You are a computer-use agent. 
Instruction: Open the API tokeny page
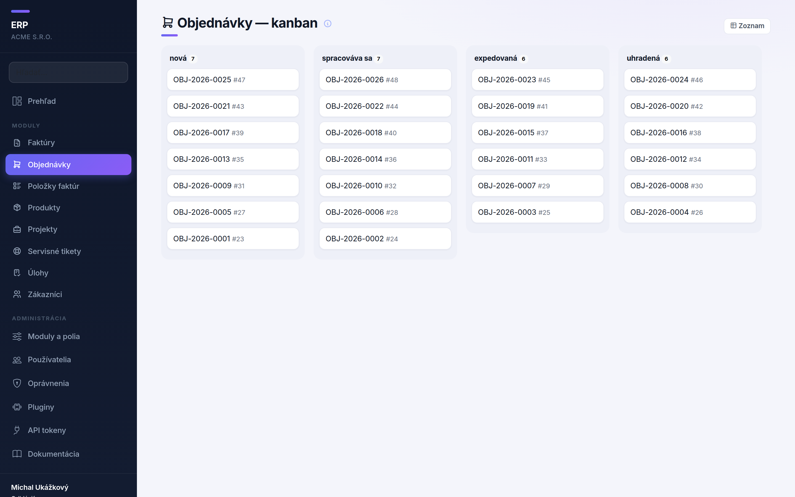(x=68, y=430)
